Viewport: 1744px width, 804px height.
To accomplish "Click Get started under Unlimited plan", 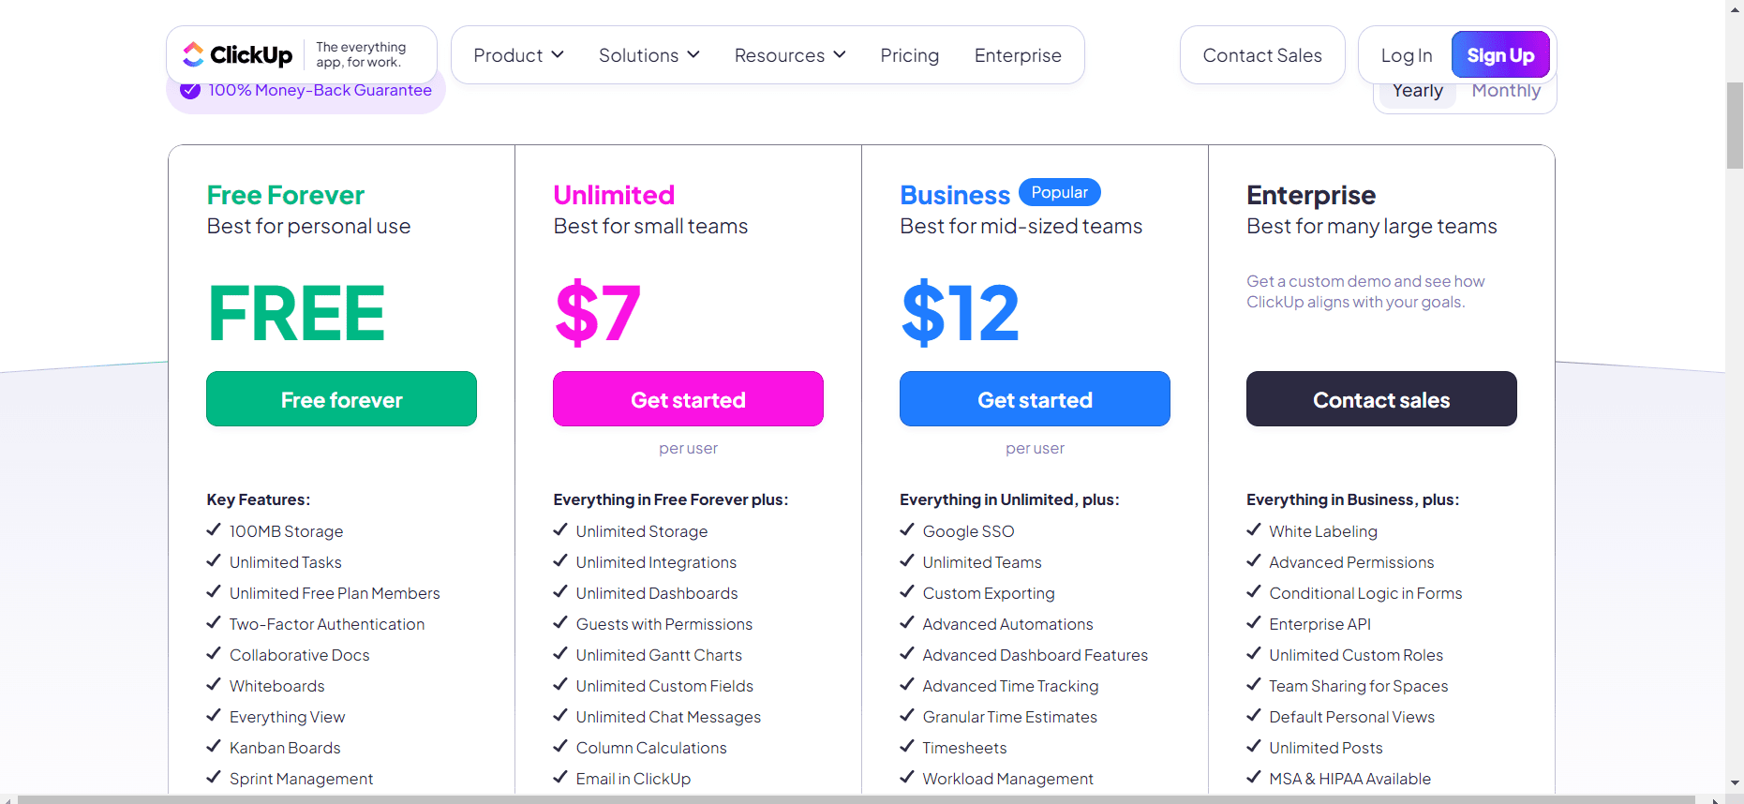I will click(x=688, y=399).
